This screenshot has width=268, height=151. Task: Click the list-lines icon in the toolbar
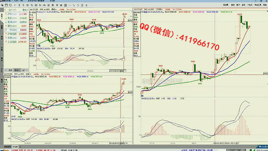[82, 5]
